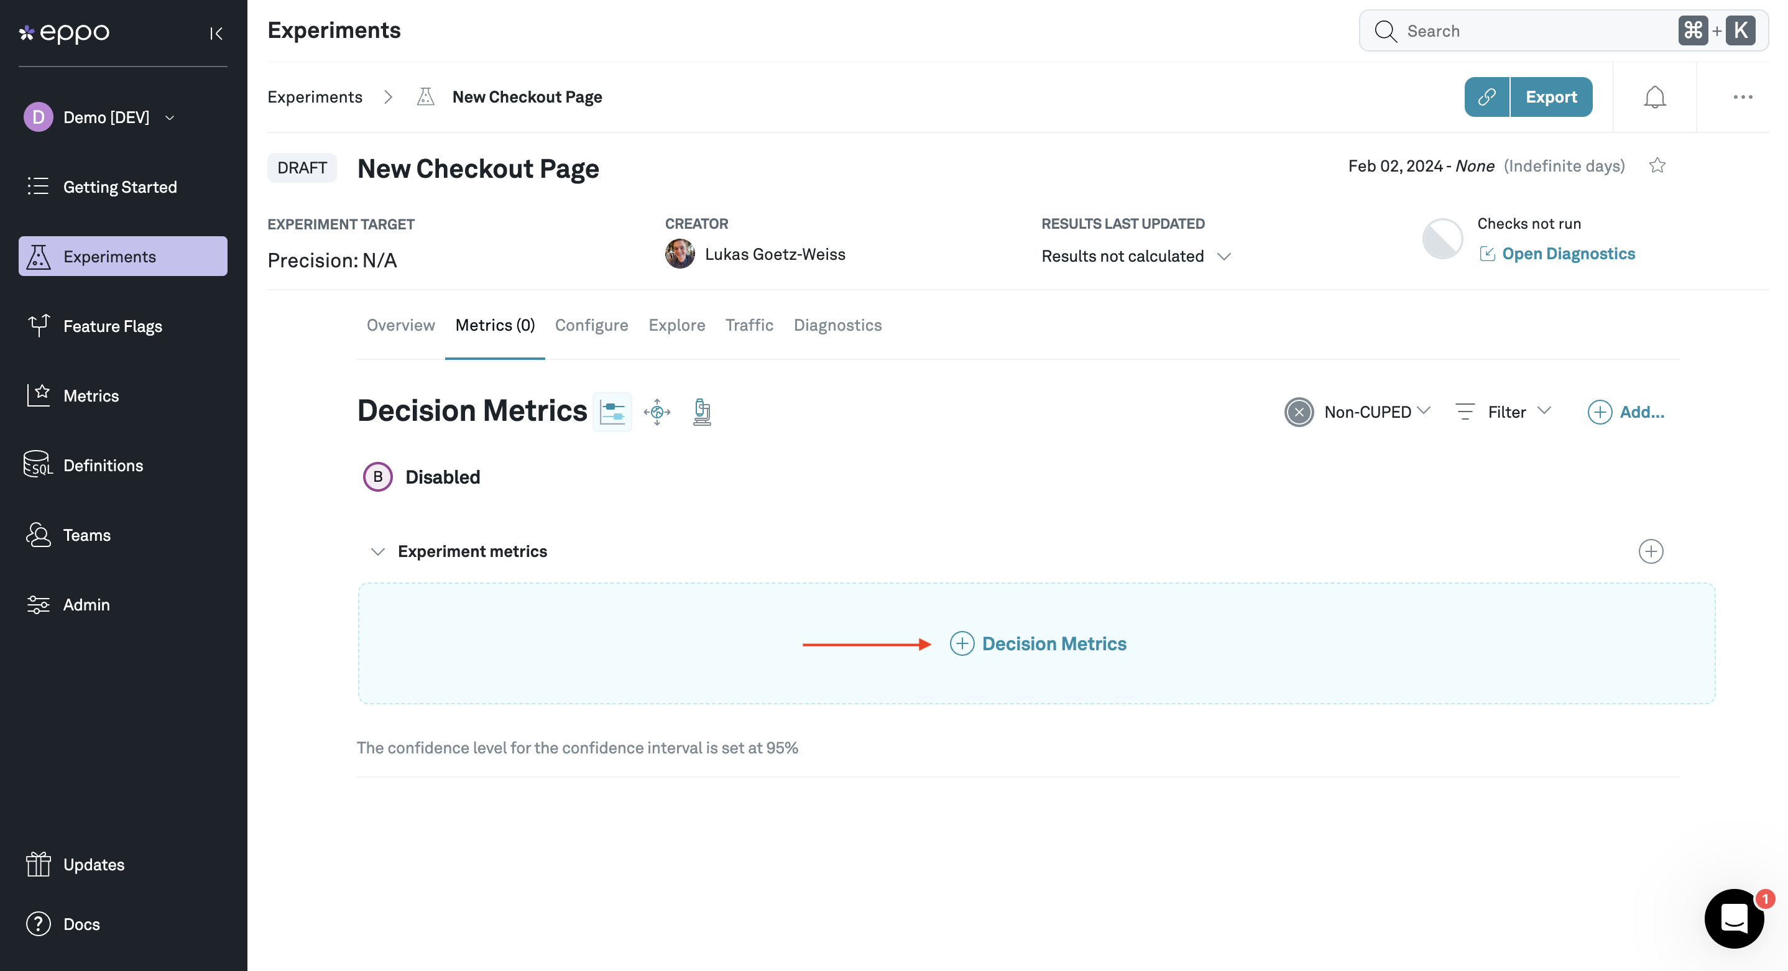Open the microscope detail view for Decision Metrics
This screenshot has width=1788, height=971.
(x=701, y=411)
